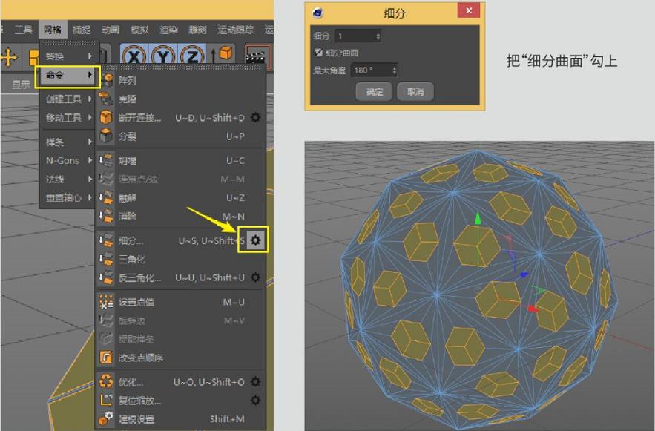Image resolution: width=655 pixels, height=431 pixels.
Task: Expand the 样条 submenu
Action: 68,142
